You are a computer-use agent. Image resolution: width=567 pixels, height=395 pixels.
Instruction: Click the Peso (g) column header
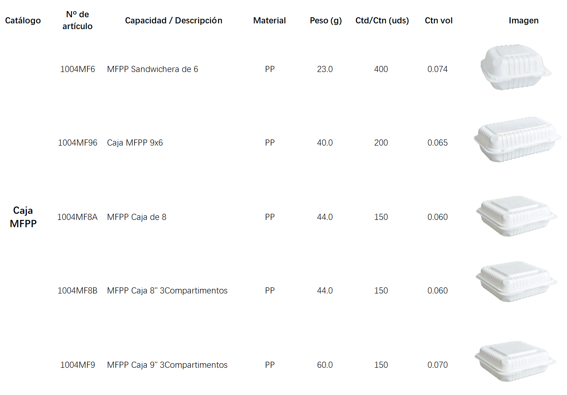326,20
